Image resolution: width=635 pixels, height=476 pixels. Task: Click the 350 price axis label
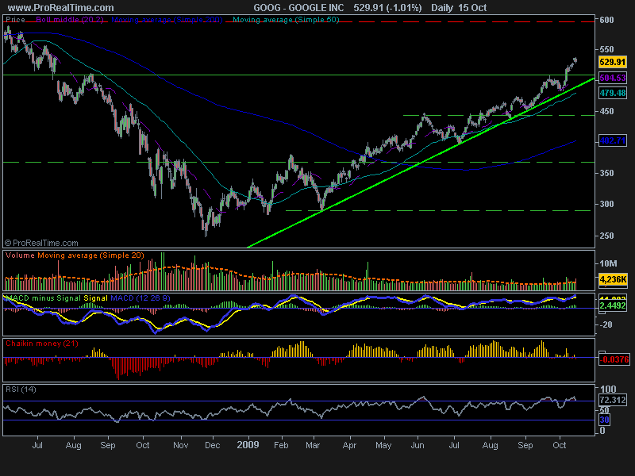coord(606,173)
